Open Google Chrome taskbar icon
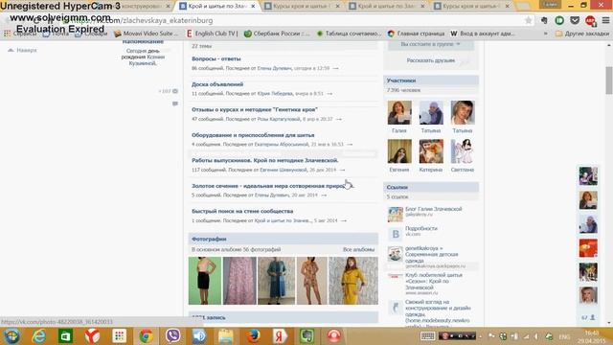This screenshot has width=613, height=345. click(147, 336)
